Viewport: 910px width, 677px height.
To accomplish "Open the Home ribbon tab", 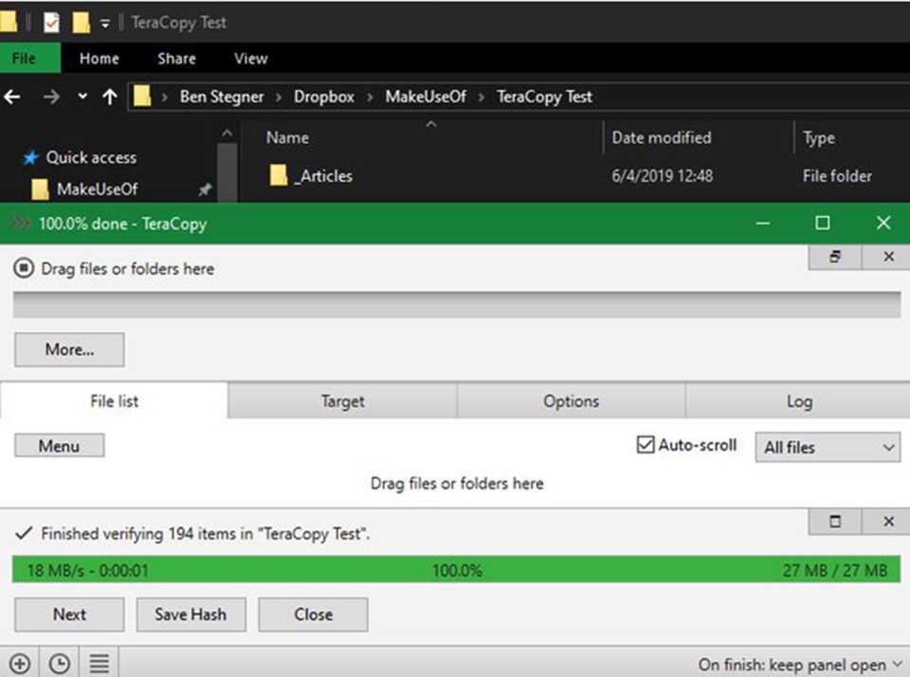I will pyautogui.click(x=100, y=58).
